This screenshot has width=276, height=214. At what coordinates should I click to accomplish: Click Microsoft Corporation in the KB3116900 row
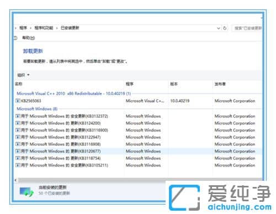click(235, 130)
